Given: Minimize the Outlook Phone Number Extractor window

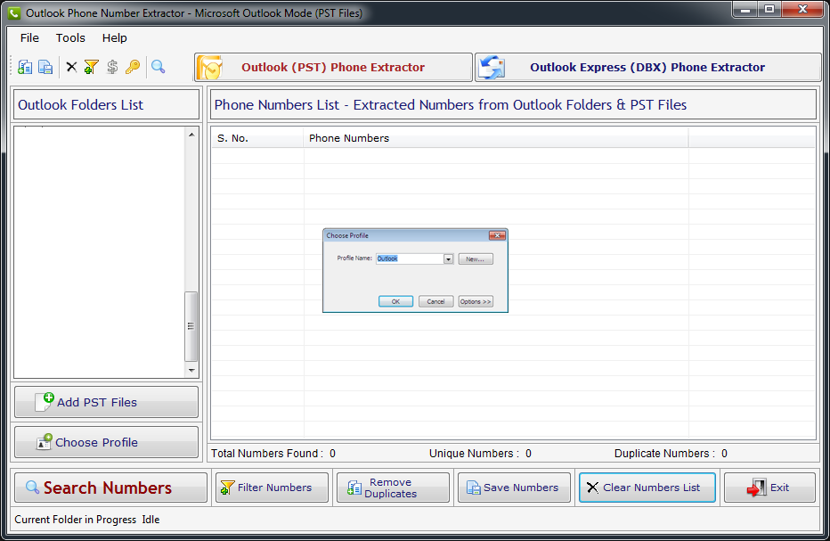Looking at the screenshot, I should point(745,10).
